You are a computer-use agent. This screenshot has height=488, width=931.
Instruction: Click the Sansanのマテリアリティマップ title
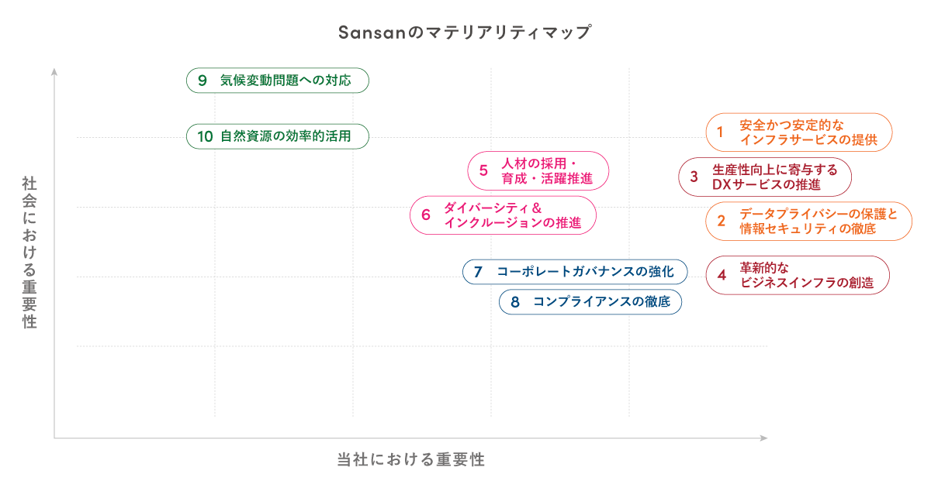tap(465, 33)
